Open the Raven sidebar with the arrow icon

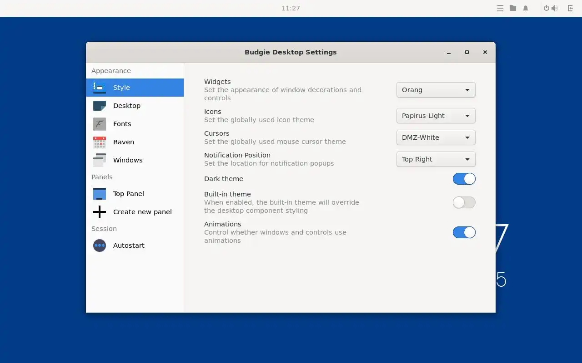point(571,8)
